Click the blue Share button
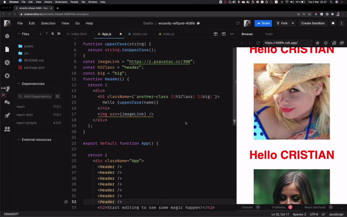This screenshot has height=217, width=347. coord(263,23)
